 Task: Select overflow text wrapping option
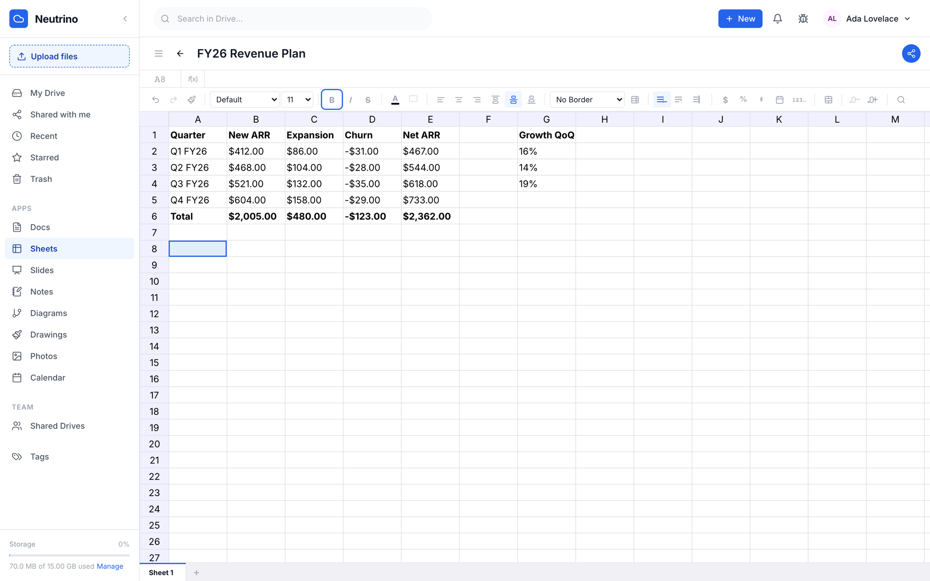(661, 99)
